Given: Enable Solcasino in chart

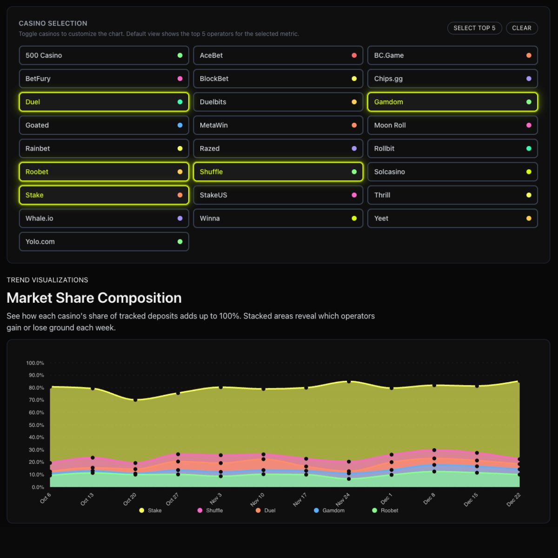Looking at the screenshot, I should pos(452,172).
